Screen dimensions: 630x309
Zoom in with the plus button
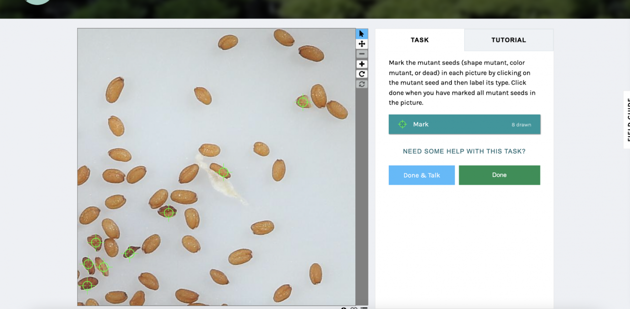[362, 64]
